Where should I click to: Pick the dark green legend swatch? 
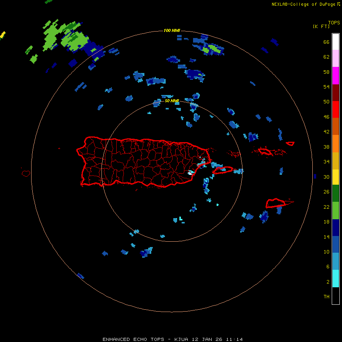(x=336, y=193)
